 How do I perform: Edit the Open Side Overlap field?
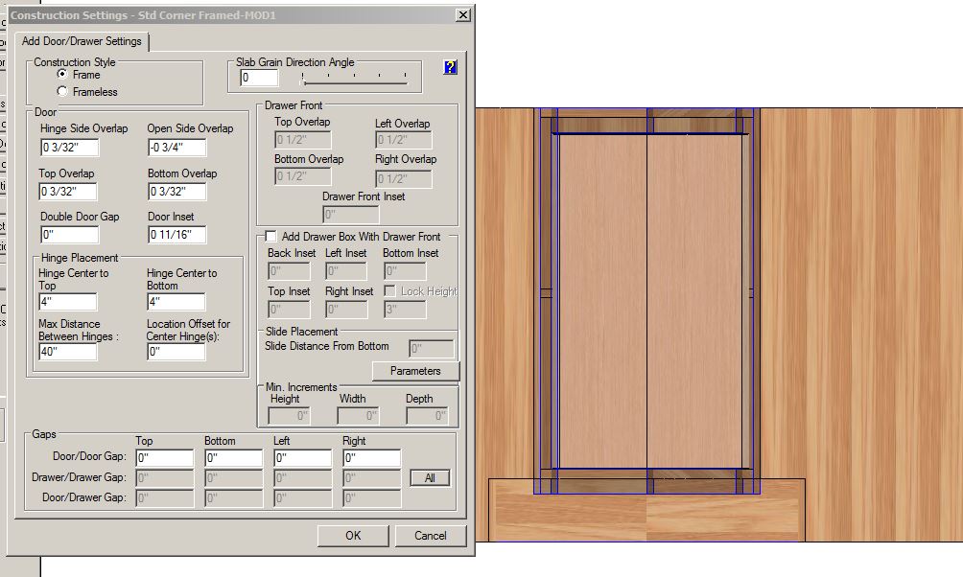pos(176,148)
